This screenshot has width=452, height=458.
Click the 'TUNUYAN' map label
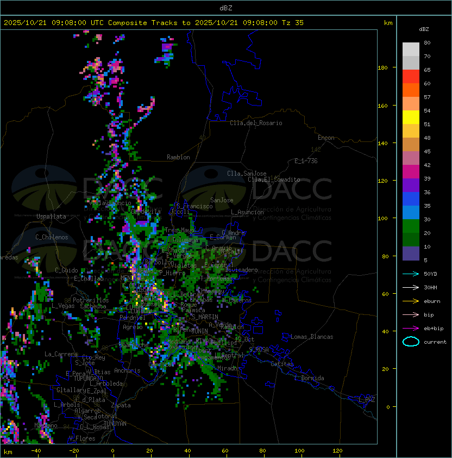point(115,424)
